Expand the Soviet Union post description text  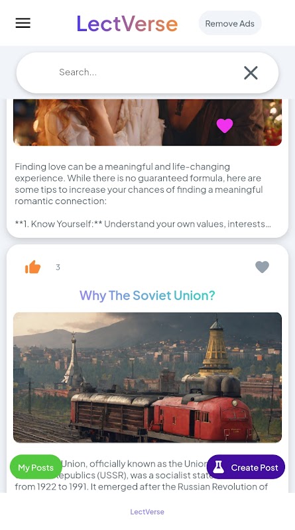point(141,475)
